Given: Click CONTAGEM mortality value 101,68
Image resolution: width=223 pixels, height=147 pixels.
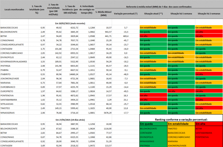Looking at the screenshot, I should tap(58, 49).
